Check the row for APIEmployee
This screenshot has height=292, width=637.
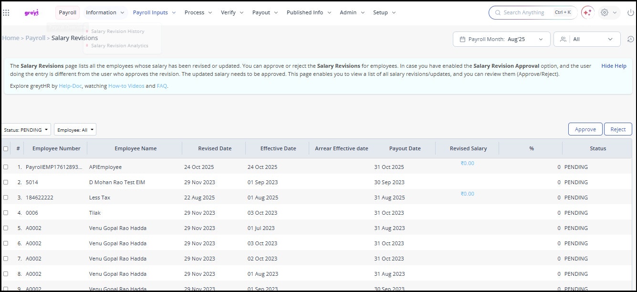click(6, 167)
